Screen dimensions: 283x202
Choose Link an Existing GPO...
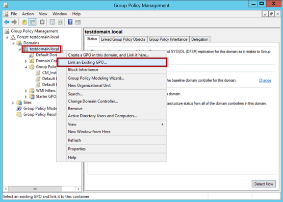(112, 62)
